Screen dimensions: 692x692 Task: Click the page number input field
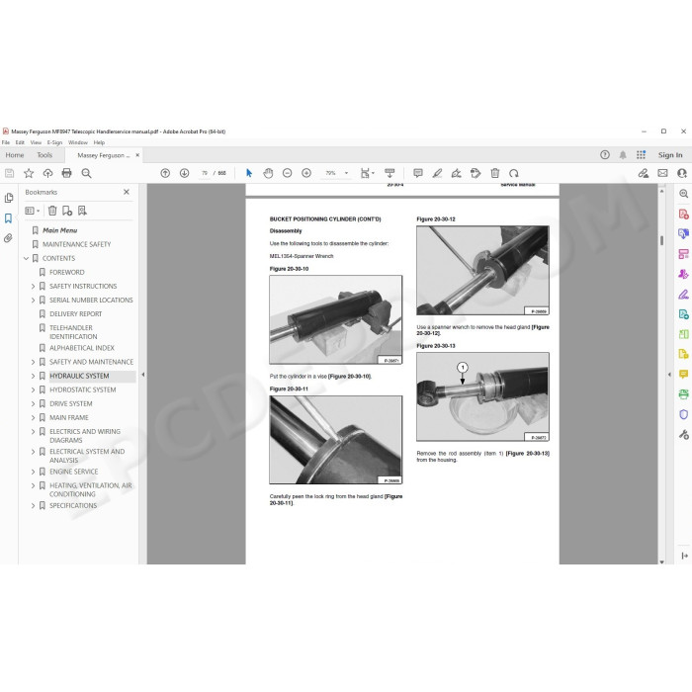[x=205, y=173]
